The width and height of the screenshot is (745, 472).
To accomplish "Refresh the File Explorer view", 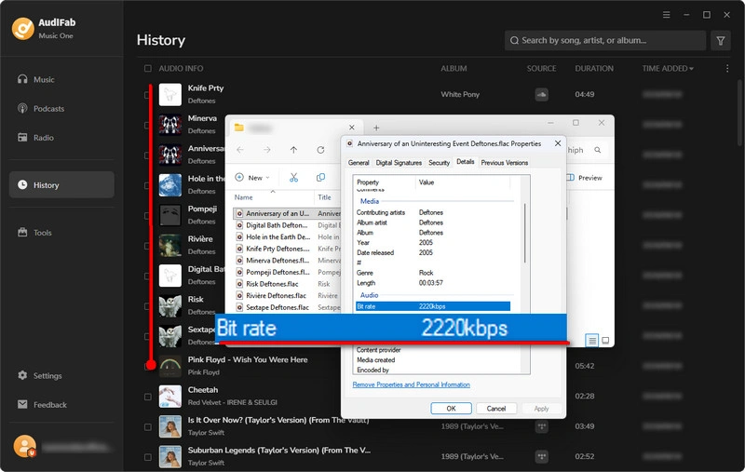I will [x=320, y=150].
